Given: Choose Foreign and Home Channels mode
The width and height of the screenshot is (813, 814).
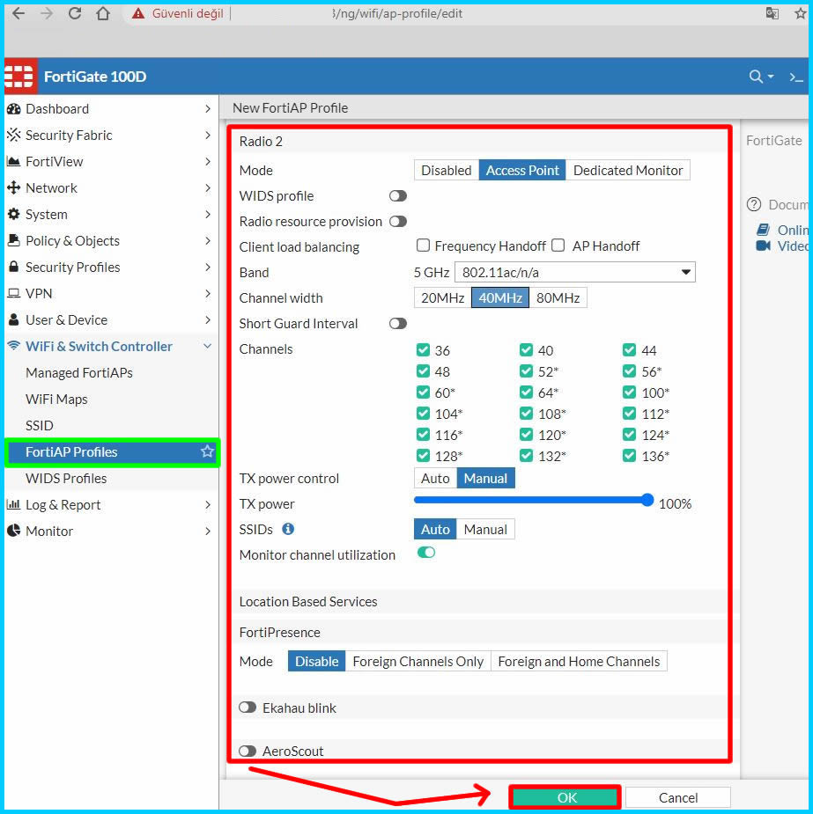Looking at the screenshot, I should (x=579, y=662).
